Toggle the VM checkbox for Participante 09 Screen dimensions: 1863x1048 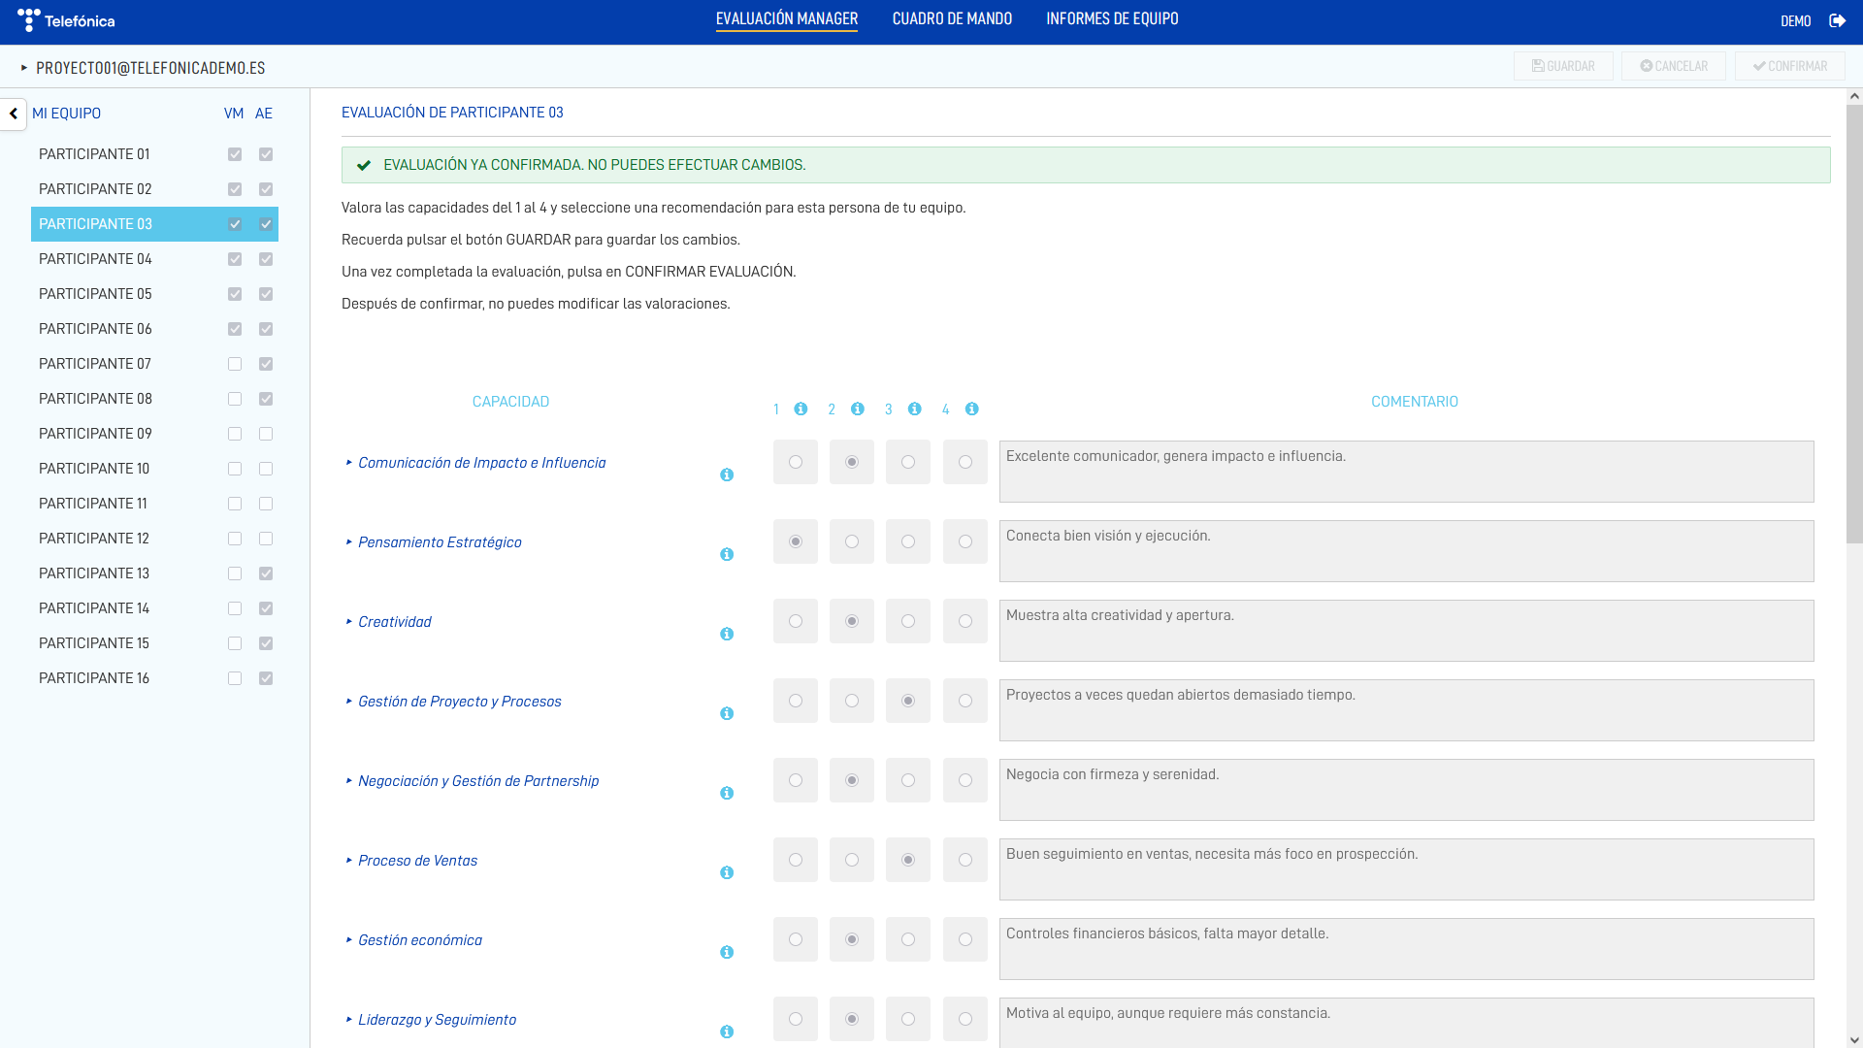(x=234, y=434)
